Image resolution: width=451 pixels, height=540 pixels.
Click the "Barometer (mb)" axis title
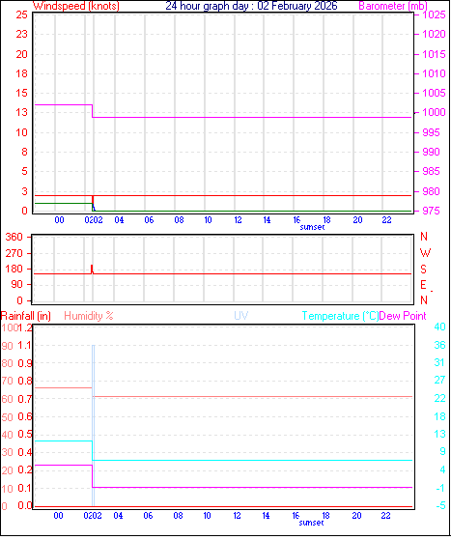(393, 6)
